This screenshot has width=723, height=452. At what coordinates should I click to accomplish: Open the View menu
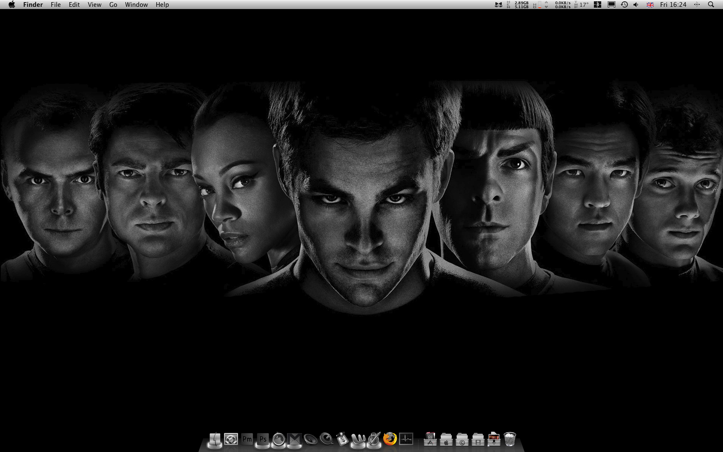[x=94, y=5]
